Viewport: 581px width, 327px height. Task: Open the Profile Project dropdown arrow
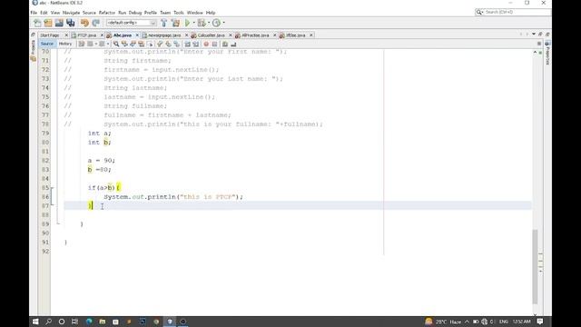pyautogui.click(x=224, y=23)
